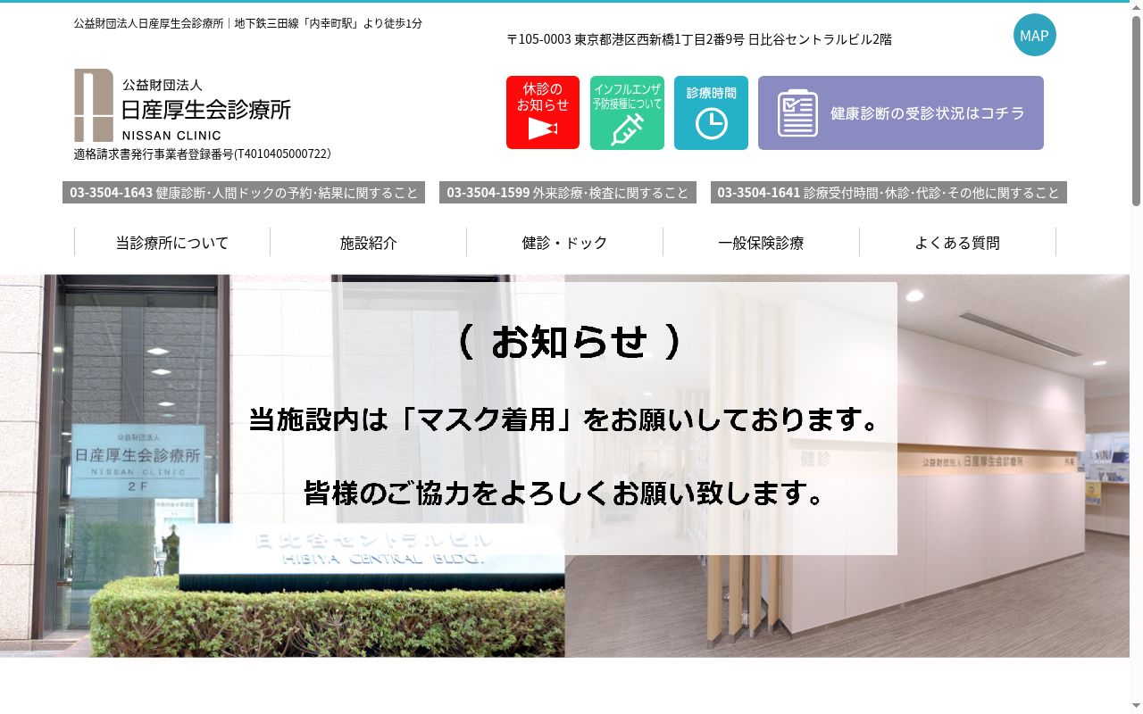The image size is (1143, 714).
Task: Open 健康診断の受診状況はコチラ banner
Action: tap(901, 112)
